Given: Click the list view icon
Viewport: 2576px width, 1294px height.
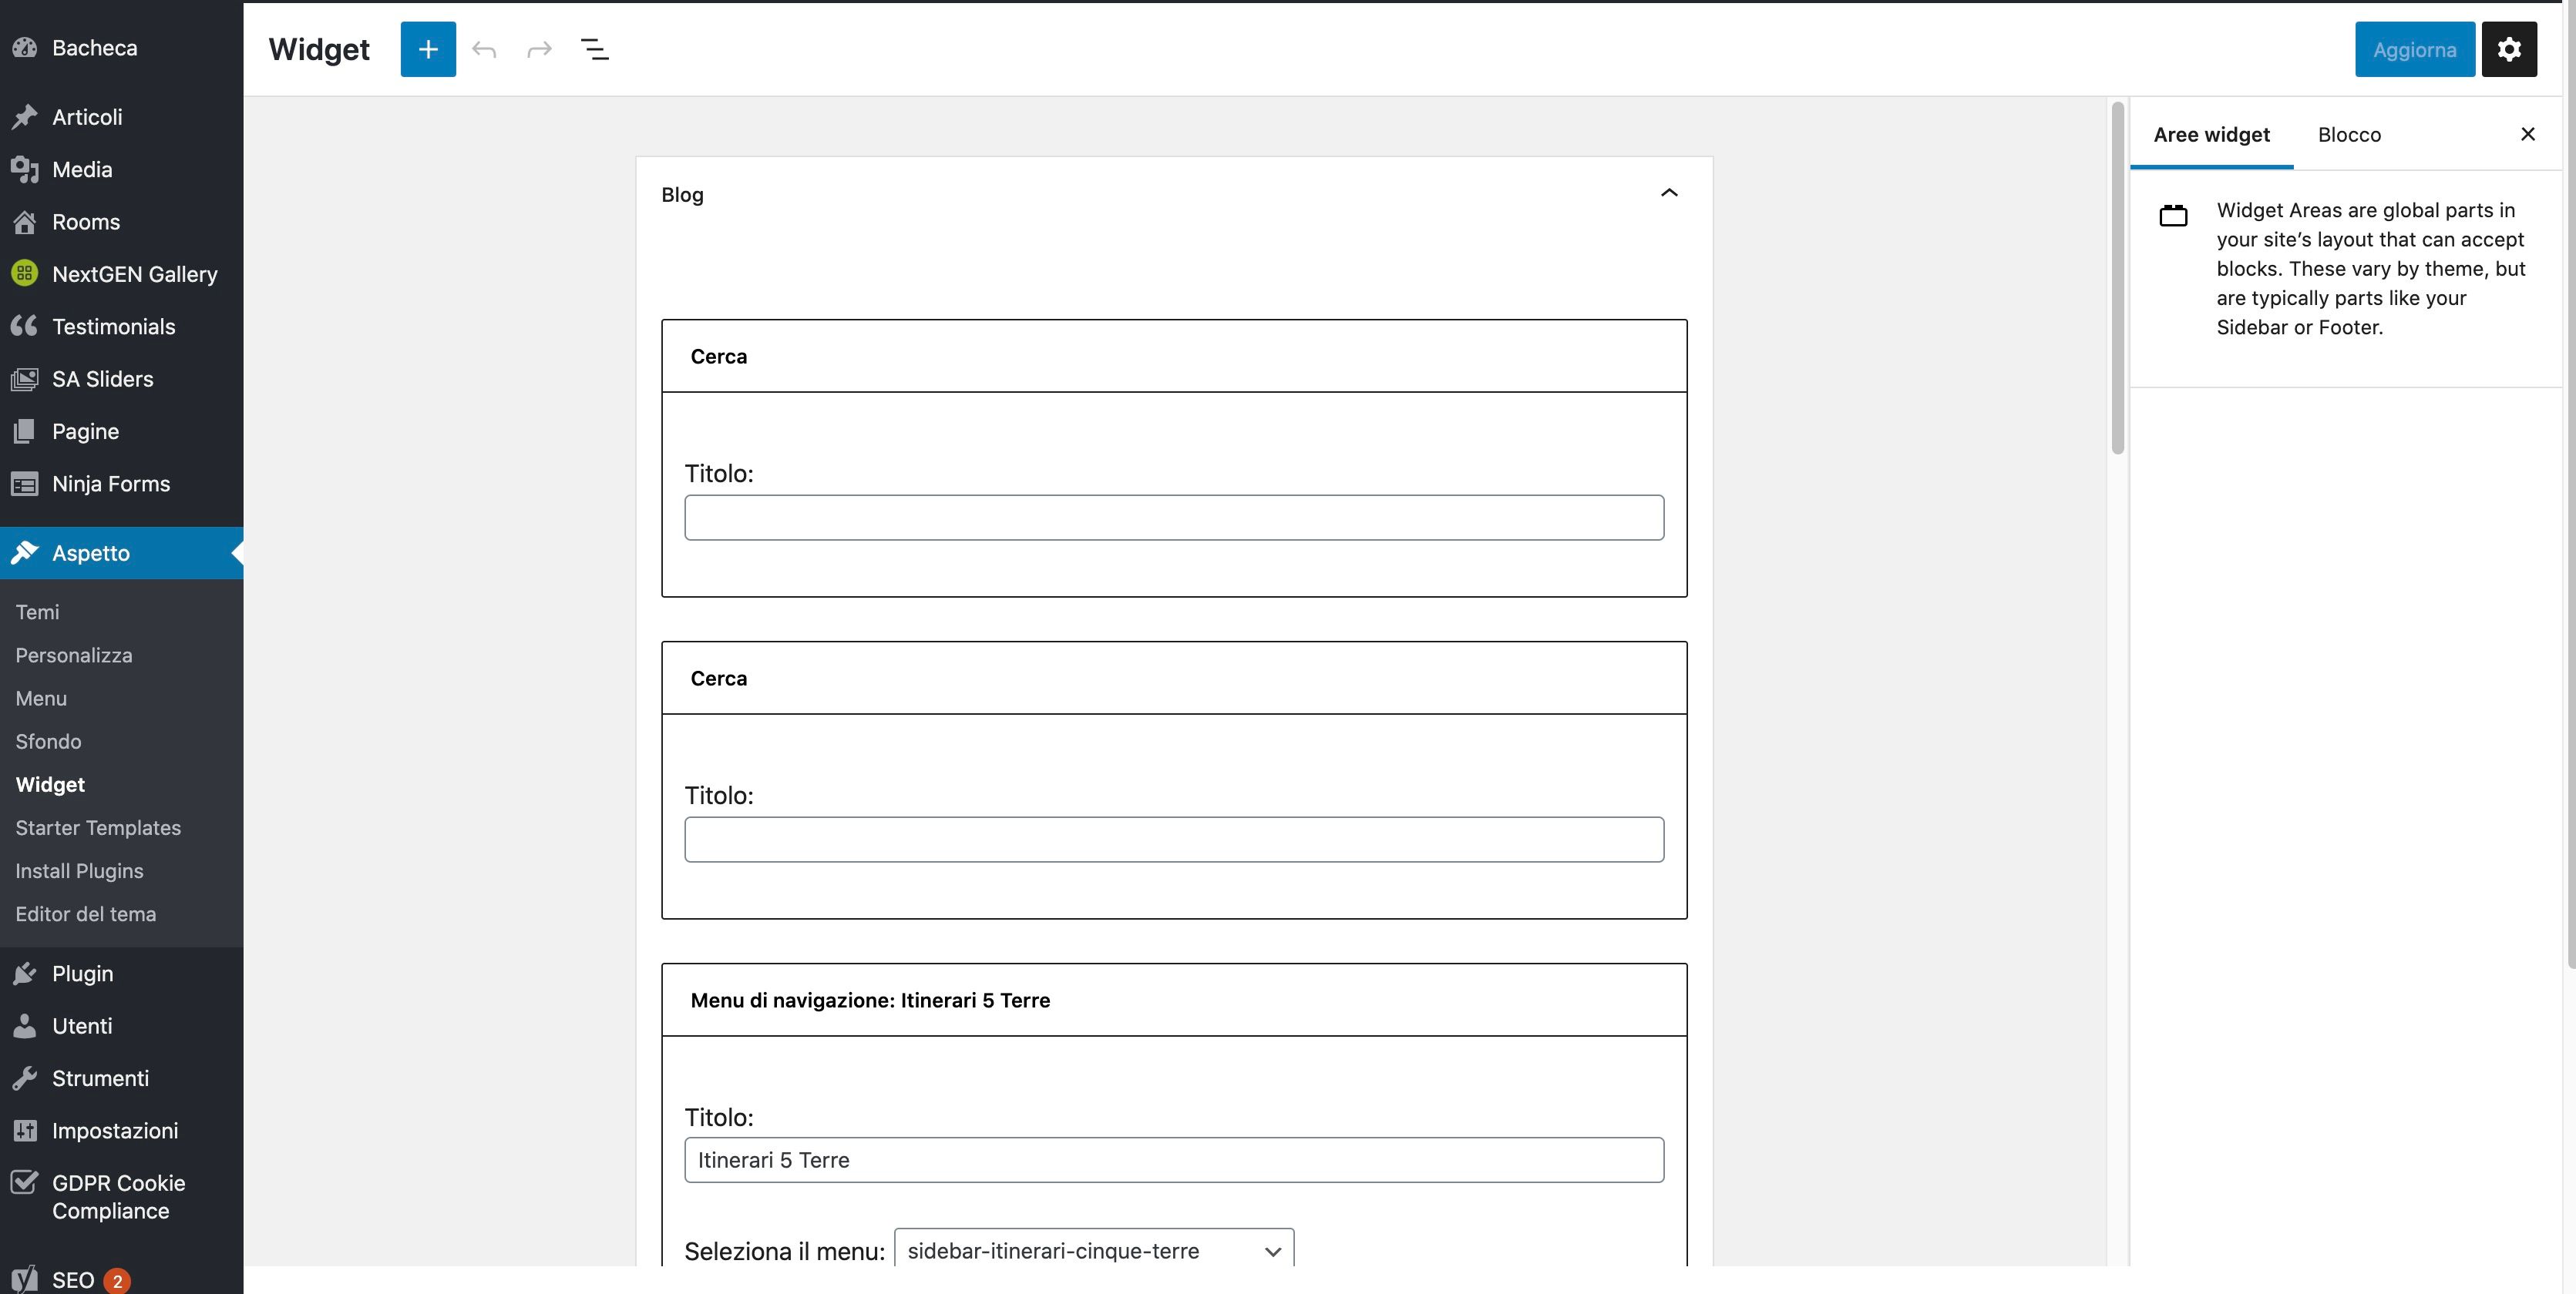Looking at the screenshot, I should (x=594, y=48).
